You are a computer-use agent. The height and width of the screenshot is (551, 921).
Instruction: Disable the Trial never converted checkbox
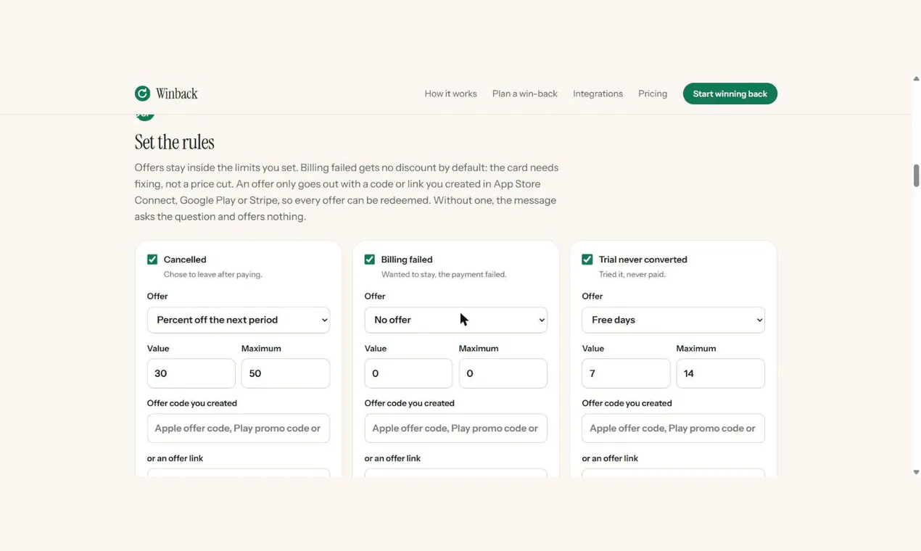[587, 260]
